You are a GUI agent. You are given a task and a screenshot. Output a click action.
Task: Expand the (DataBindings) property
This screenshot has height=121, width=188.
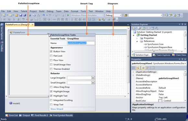point(133,75)
